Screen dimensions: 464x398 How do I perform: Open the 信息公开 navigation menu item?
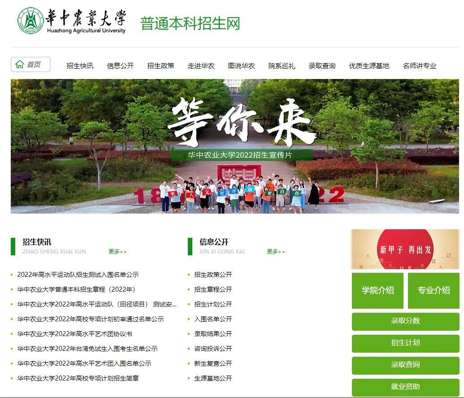click(x=121, y=66)
